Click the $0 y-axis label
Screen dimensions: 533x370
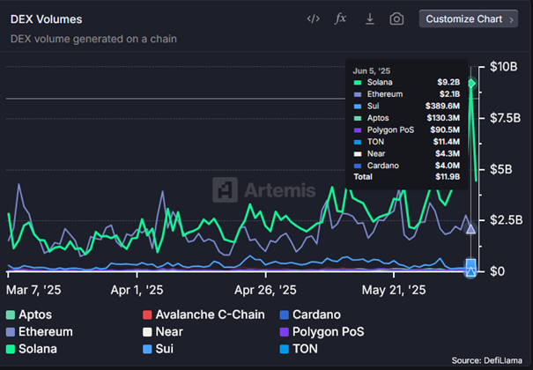[497, 271]
